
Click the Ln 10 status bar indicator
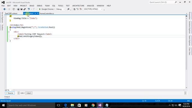click(144, 101)
